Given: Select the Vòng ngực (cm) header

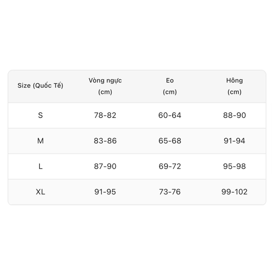Looking at the screenshot, I should (x=105, y=86).
